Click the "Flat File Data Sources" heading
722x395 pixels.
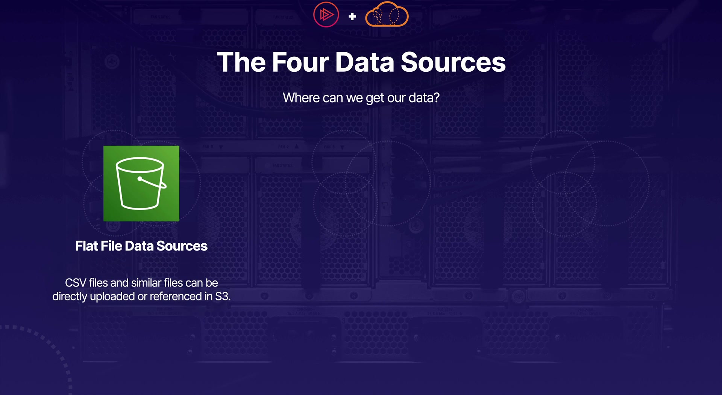tap(141, 246)
